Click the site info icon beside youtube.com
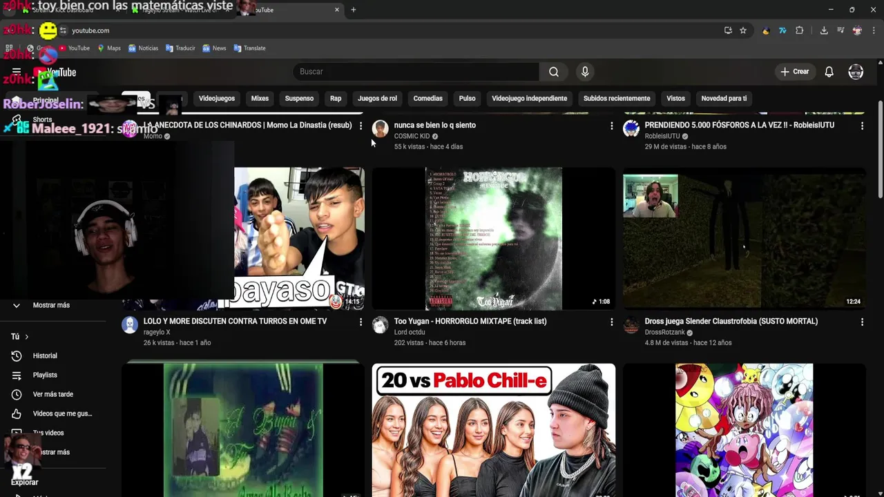Image resolution: width=884 pixels, height=497 pixels. (63, 30)
